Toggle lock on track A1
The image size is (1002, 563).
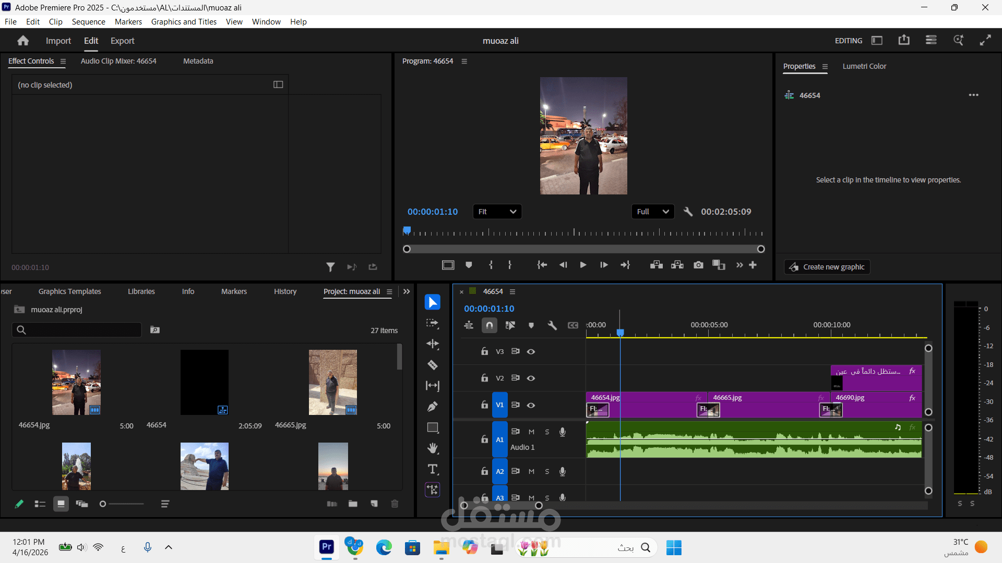coord(484,439)
